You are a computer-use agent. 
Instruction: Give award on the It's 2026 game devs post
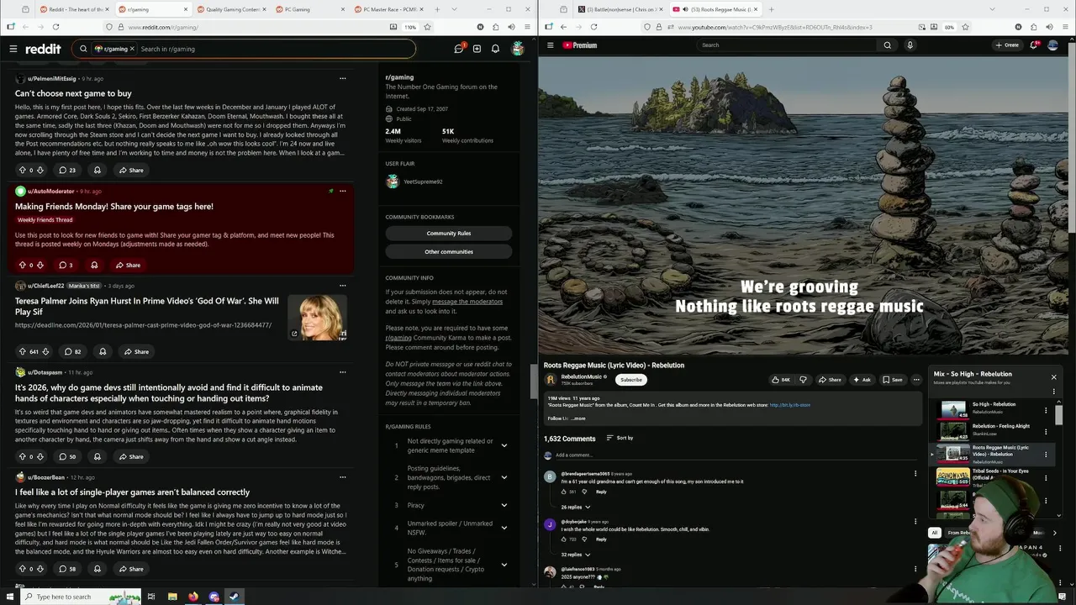97,456
